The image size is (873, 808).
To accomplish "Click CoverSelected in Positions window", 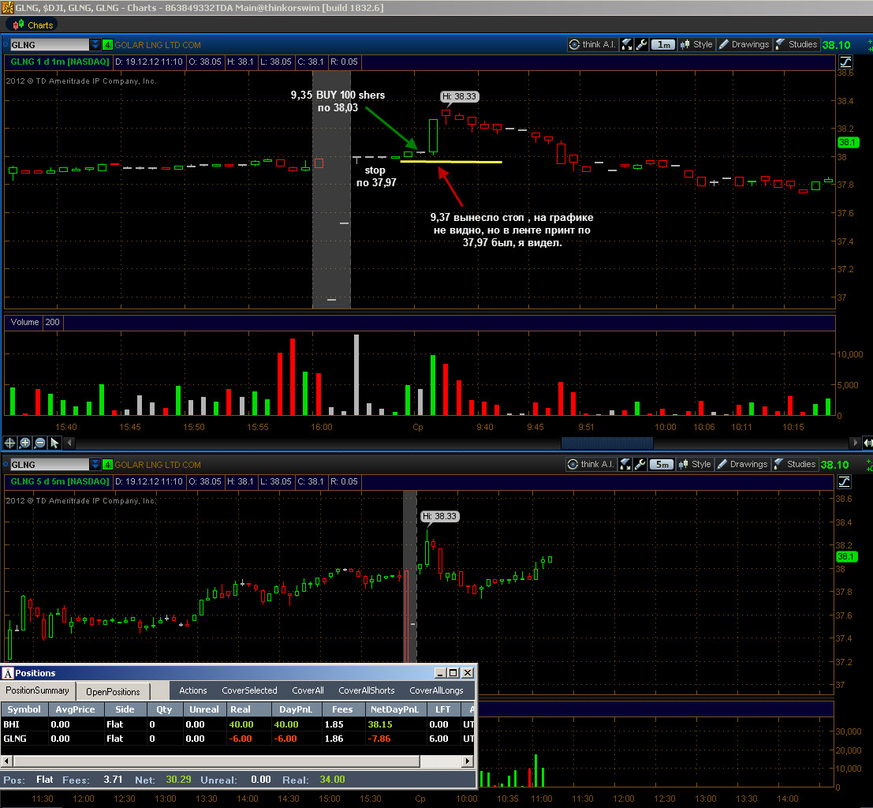I will click(x=249, y=690).
